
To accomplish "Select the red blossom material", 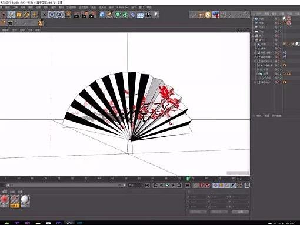I will point(4,200).
